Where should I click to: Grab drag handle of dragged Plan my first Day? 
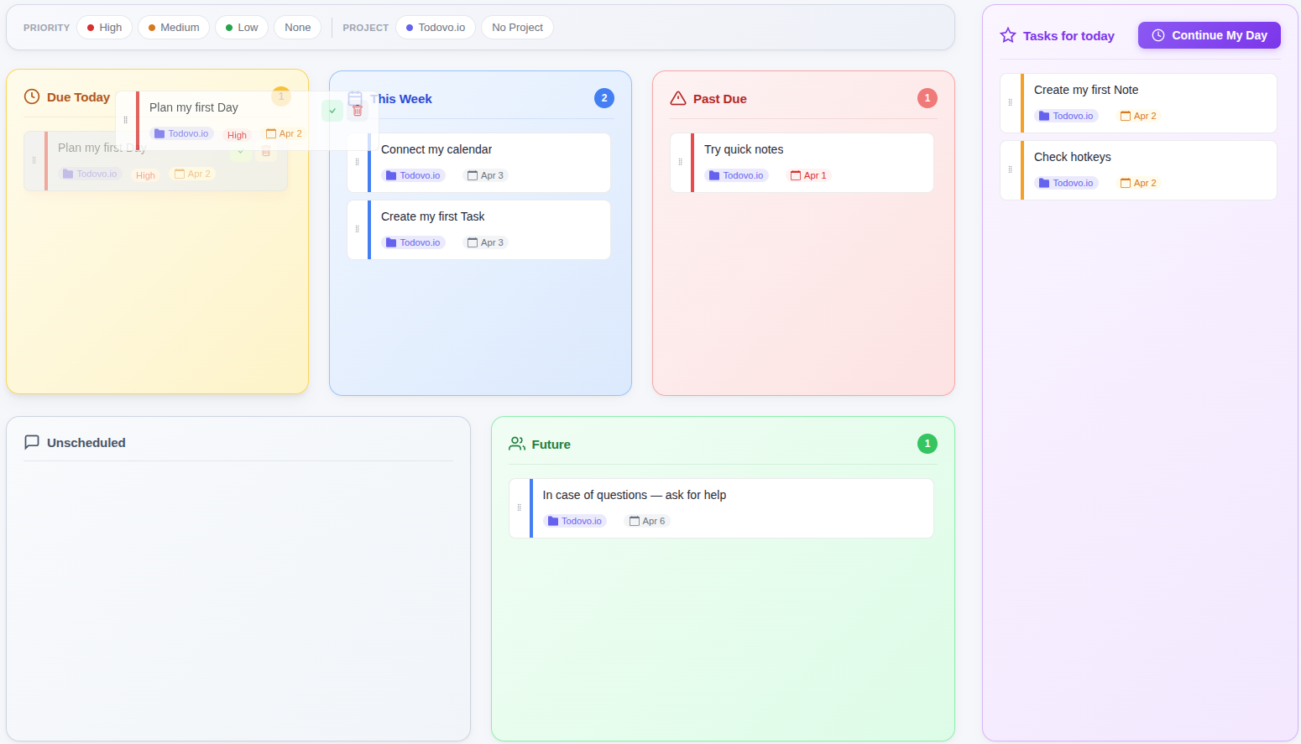pyautogui.click(x=126, y=120)
